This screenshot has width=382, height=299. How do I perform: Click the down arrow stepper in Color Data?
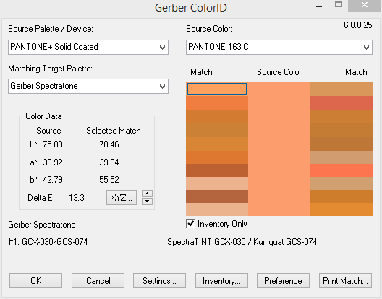pos(147,201)
